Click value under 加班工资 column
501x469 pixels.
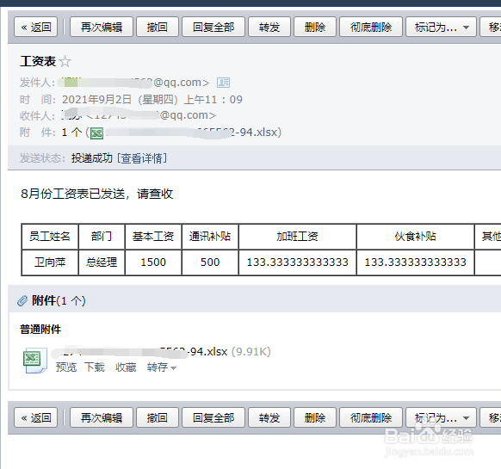coord(298,262)
